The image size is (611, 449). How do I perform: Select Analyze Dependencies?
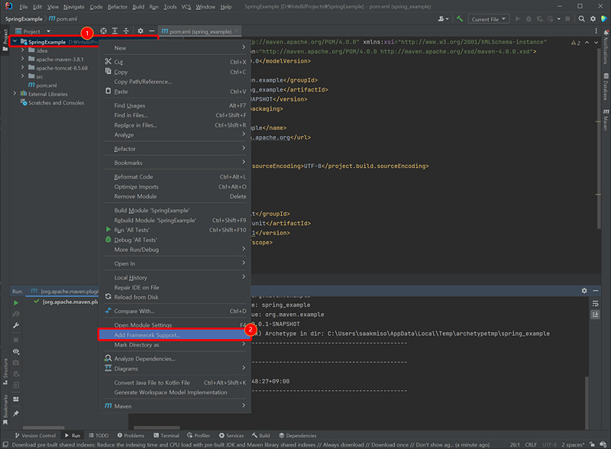[x=175, y=359]
